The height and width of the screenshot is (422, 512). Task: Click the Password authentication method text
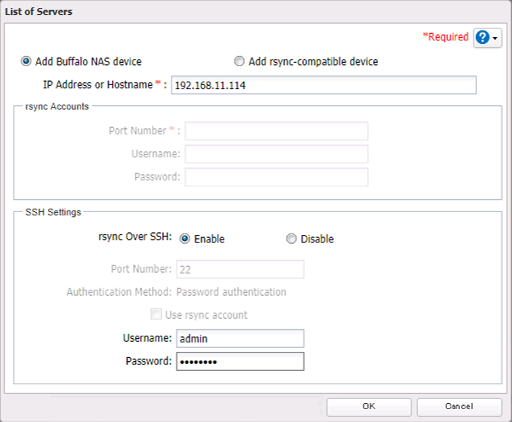(x=231, y=292)
